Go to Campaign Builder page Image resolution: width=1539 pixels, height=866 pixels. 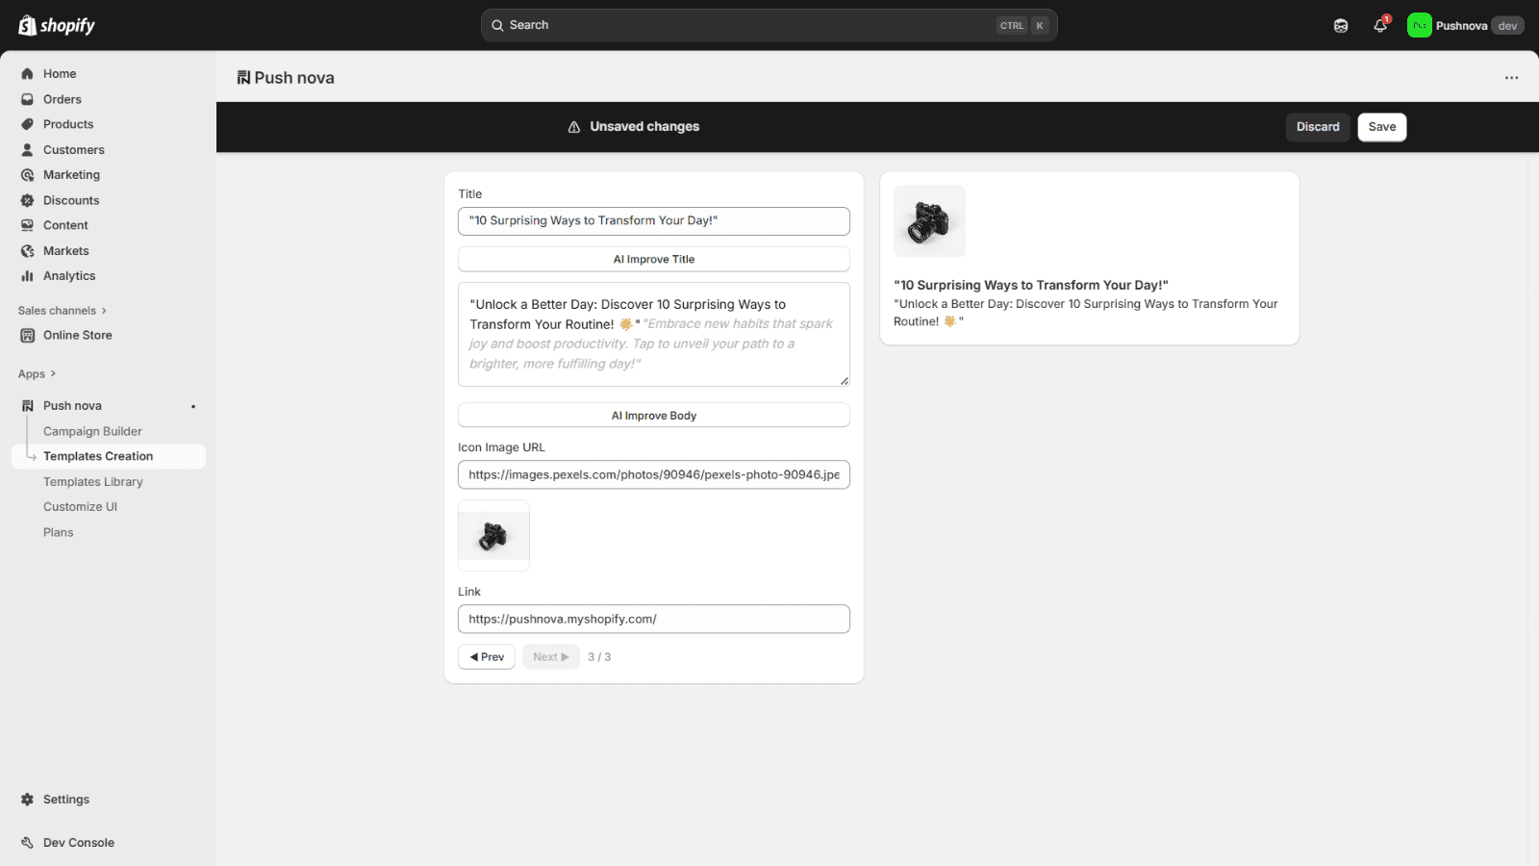pyautogui.click(x=92, y=431)
